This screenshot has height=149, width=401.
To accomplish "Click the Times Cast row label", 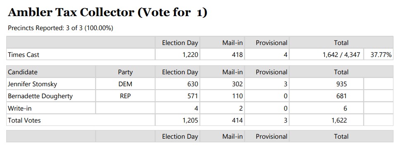I will click(24, 54).
